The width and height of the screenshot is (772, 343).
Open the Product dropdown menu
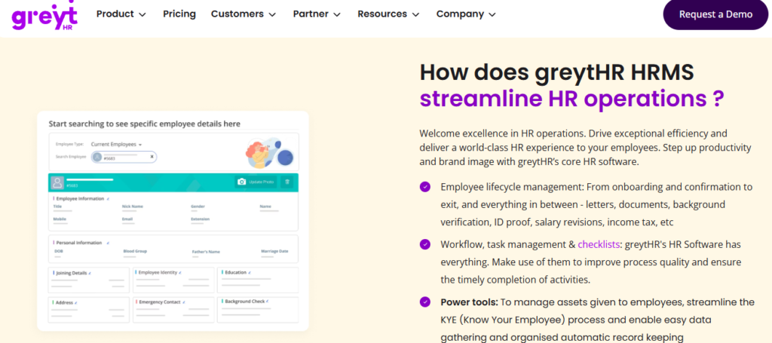coord(121,14)
